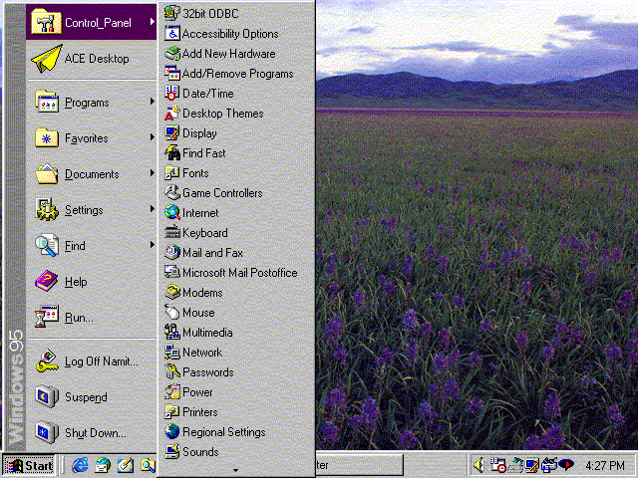
Task: Click the Power icon
Action: [172, 391]
